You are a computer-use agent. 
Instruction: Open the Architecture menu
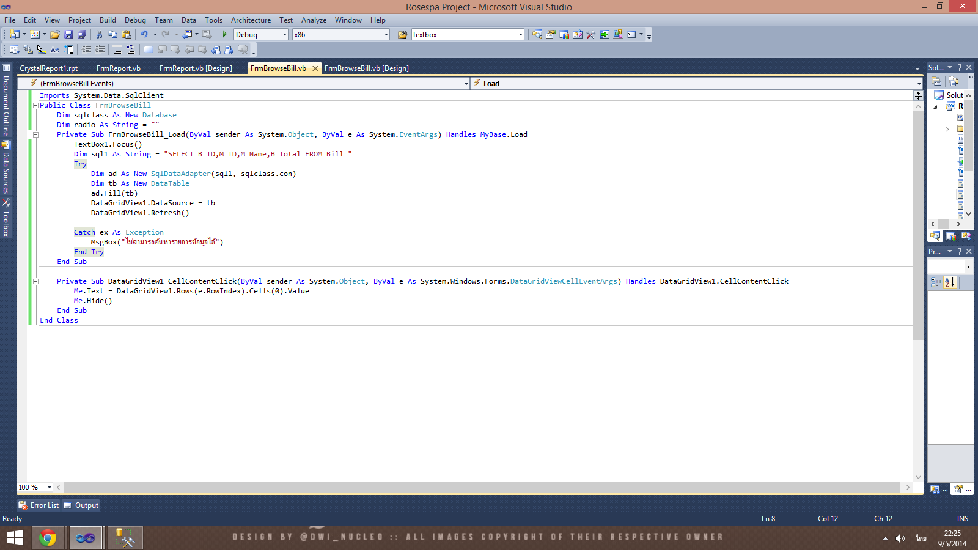(x=251, y=20)
